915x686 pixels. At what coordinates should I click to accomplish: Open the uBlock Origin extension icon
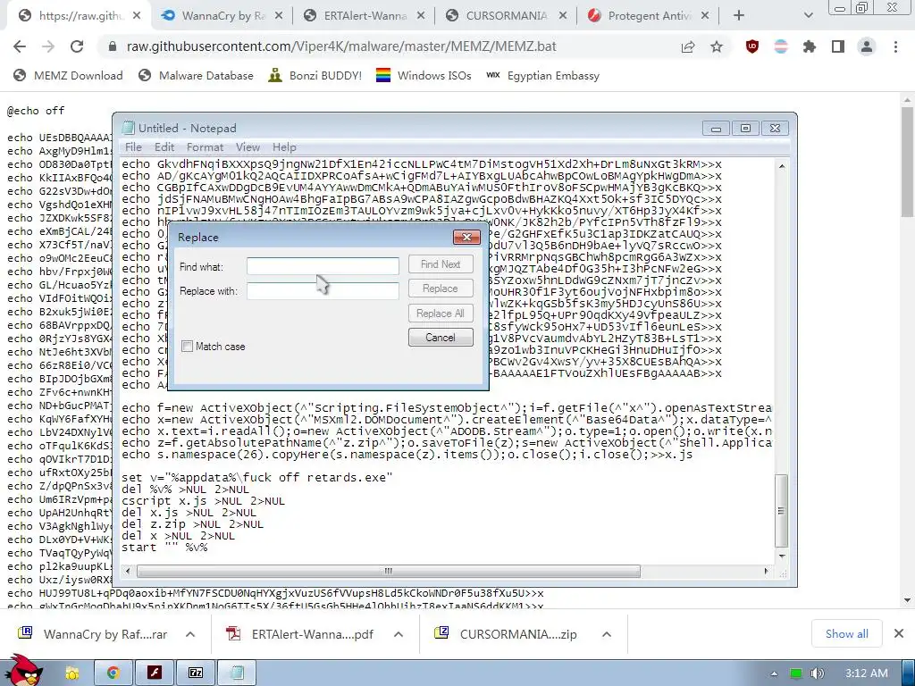click(x=752, y=46)
